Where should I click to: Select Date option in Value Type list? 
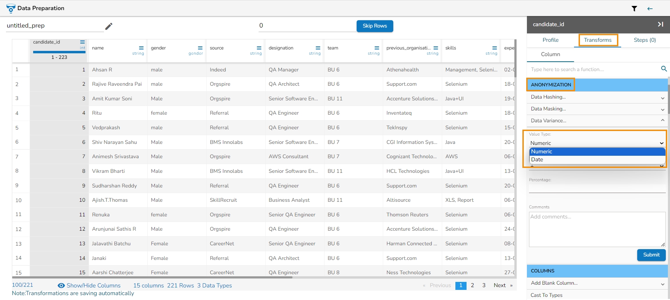click(537, 160)
